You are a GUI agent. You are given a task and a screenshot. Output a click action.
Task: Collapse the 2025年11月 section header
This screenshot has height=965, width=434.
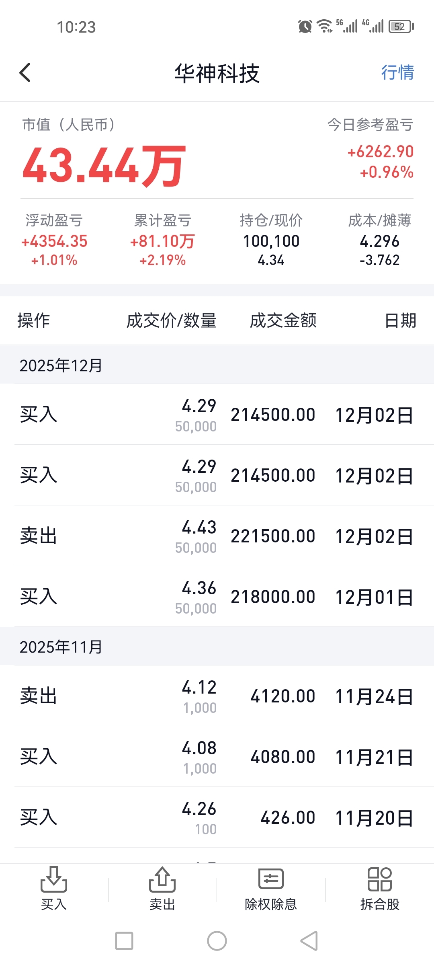point(217,647)
